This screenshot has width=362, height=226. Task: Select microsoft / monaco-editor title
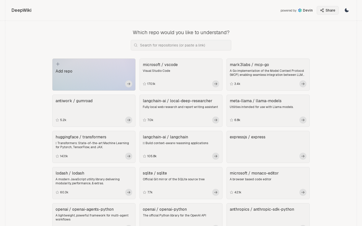(254, 173)
